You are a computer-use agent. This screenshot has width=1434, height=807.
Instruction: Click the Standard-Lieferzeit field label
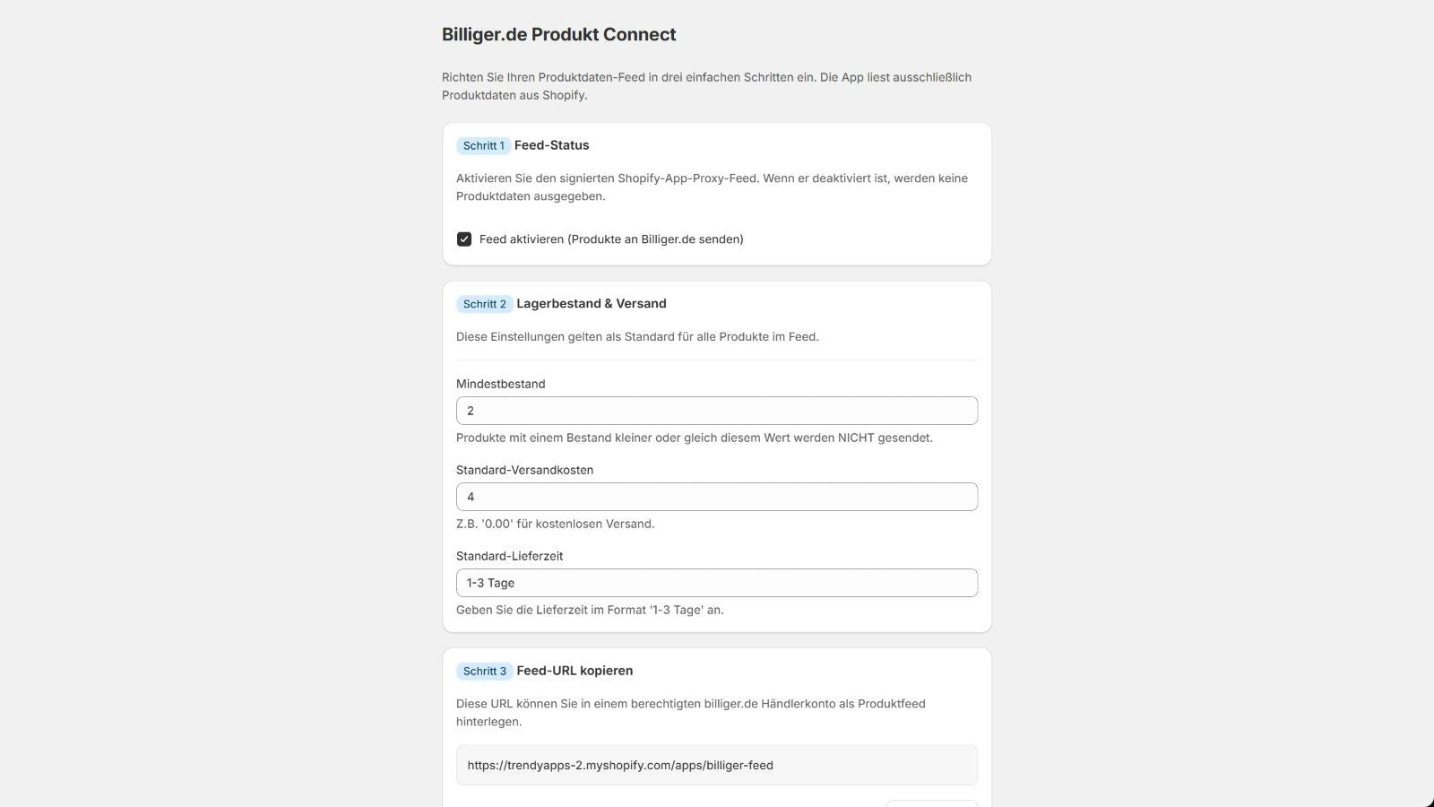pos(509,556)
